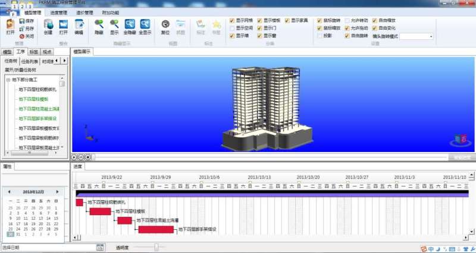Enable the 显示空间 checkbox
This screenshot has height=253, width=476.
tap(232, 28)
